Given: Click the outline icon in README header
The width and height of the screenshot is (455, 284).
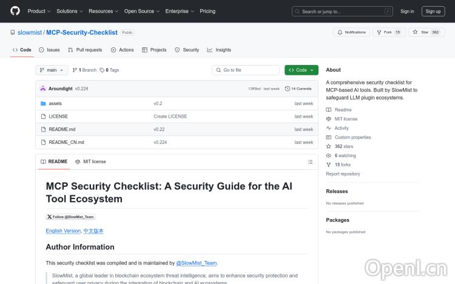Looking at the screenshot, I should (x=310, y=161).
